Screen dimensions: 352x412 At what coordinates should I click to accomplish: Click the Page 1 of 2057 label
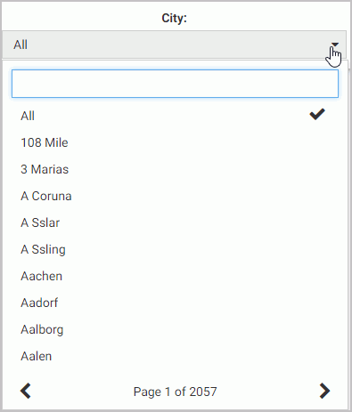tap(175, 392)
